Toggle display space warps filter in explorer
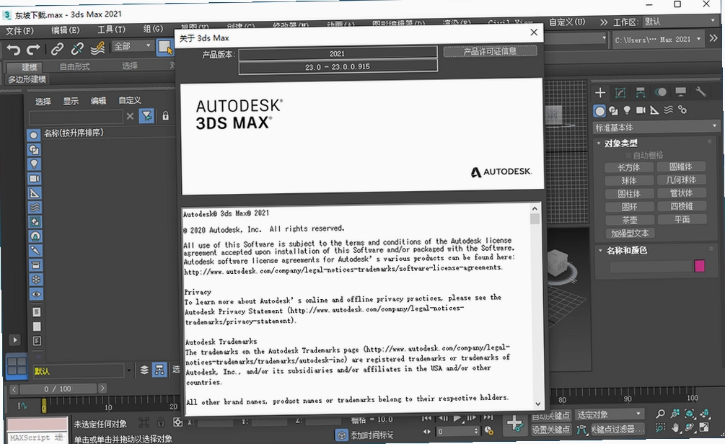This screenshot has width=725, height=444. (x=35, y=208)
